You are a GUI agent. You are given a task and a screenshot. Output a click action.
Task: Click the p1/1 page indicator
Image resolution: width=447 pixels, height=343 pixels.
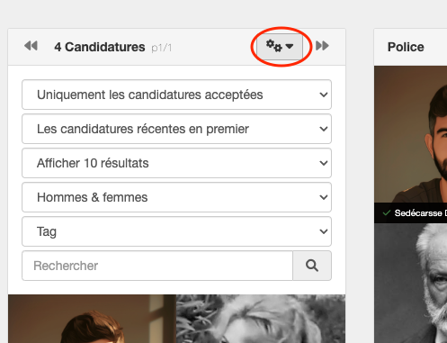tap(162, 48)
